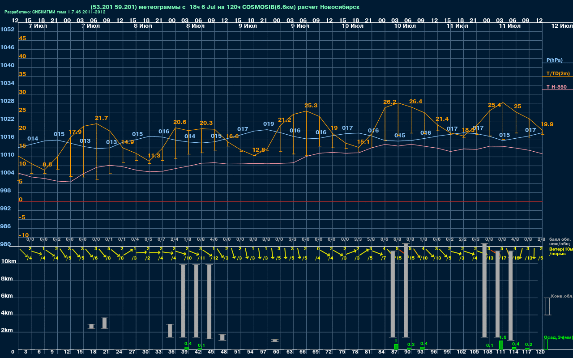The image size is (573, 358).
Task: Click the 1028 pressure axis value
Action: 7,101
